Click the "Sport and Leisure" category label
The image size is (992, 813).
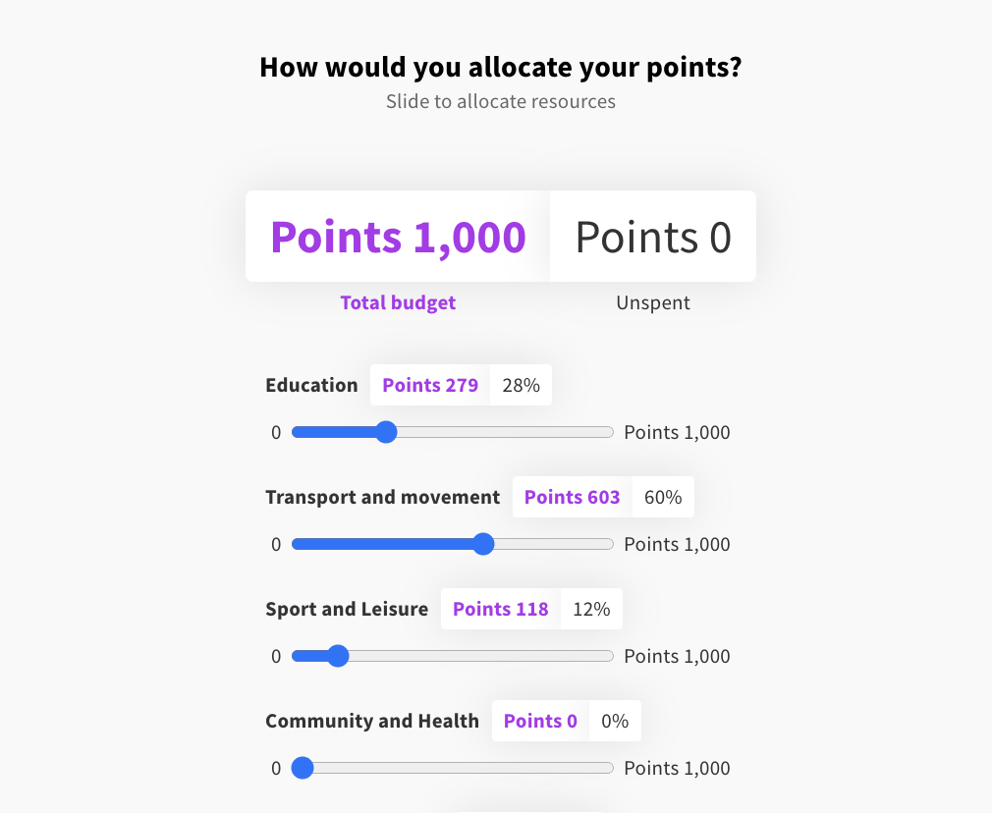tap(347, 609)
